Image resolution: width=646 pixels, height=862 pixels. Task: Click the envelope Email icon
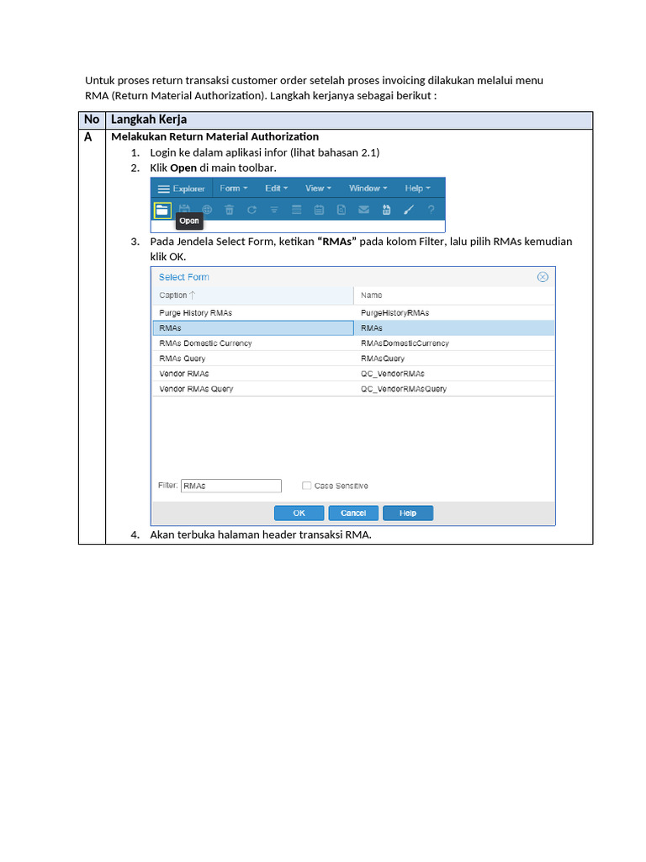point(363,210)
